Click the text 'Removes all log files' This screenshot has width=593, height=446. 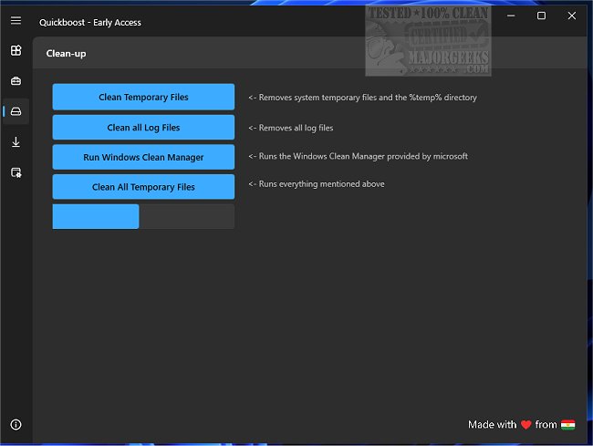[x=296, y=128]
